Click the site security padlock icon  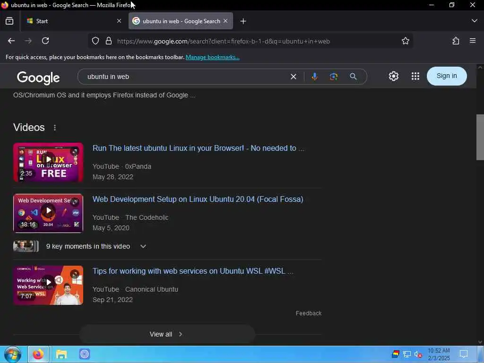[x=109, y=41]
